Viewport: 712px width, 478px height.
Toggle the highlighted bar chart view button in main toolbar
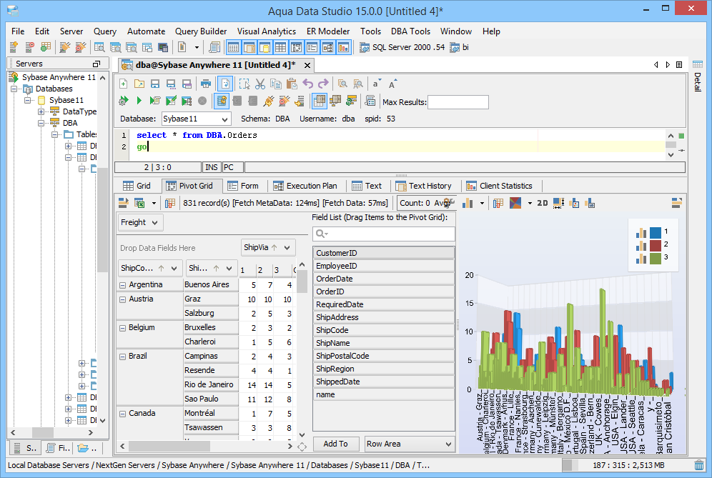pos(344,47)
